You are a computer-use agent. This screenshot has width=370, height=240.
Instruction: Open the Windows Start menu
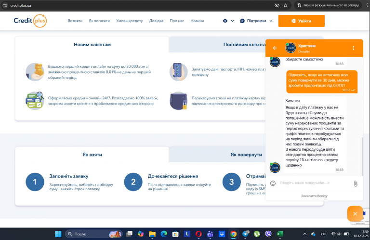(x=58, y=234)
